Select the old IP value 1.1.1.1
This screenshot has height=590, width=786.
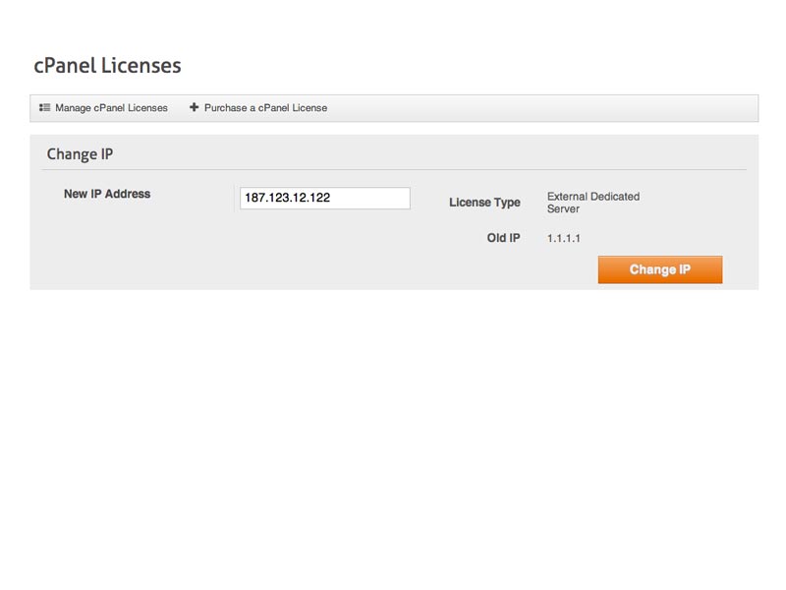[563, 238]
